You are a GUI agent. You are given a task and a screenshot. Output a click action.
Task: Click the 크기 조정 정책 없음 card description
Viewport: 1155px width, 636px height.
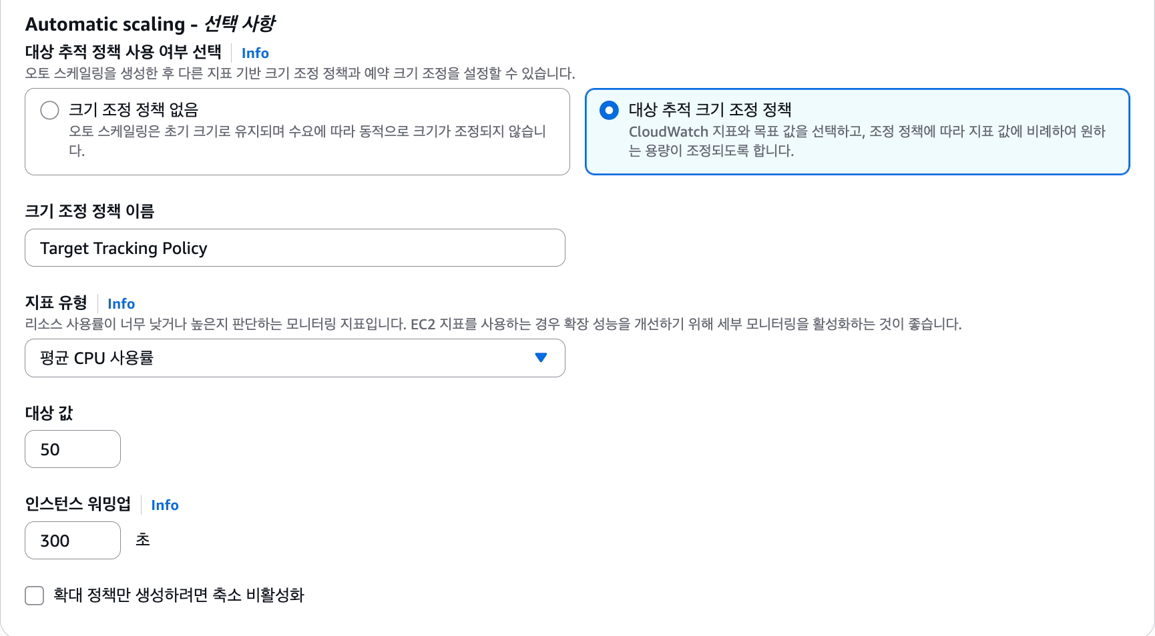pos(307,141)
